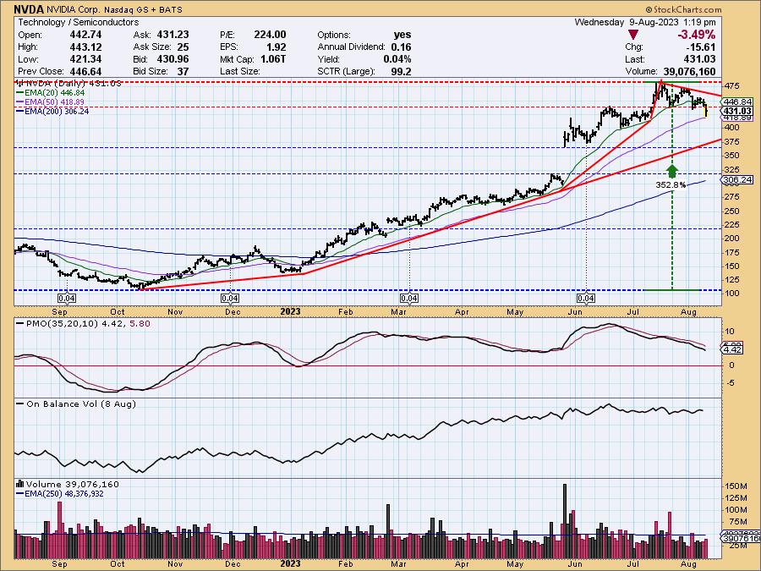Click the EMA(50) 418.89 legend entry
The image size is (761, 571).
coord(51,102)
